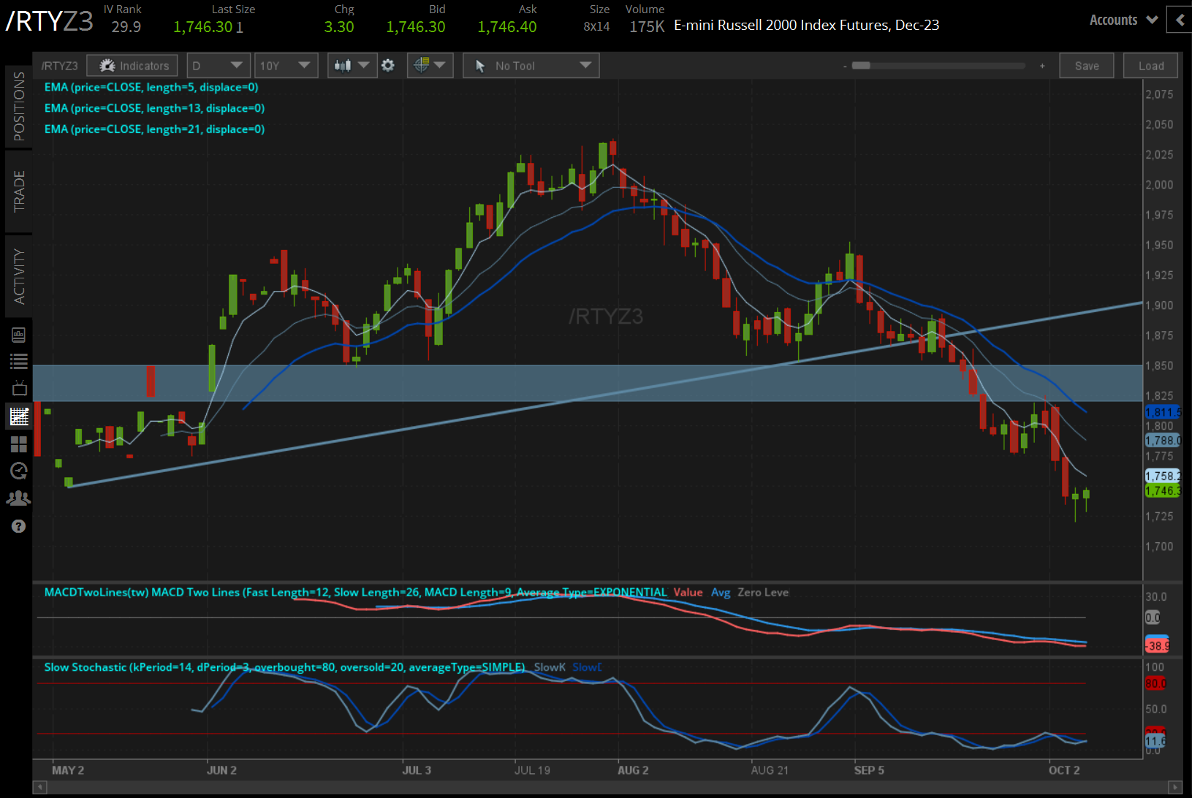The image size is (1192, 798).
Task: Switch to the Positions tab
Action: 18,107
